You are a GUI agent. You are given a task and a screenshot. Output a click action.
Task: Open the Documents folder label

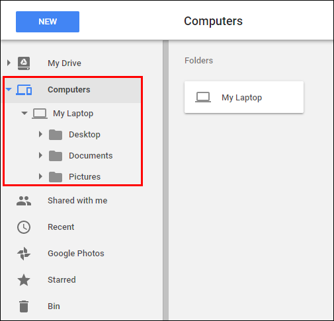(91, 156)
